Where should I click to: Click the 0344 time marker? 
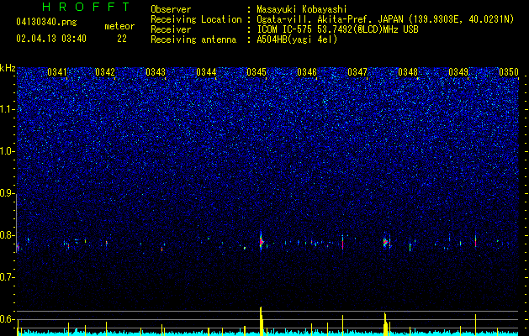[x=206, y=72]
